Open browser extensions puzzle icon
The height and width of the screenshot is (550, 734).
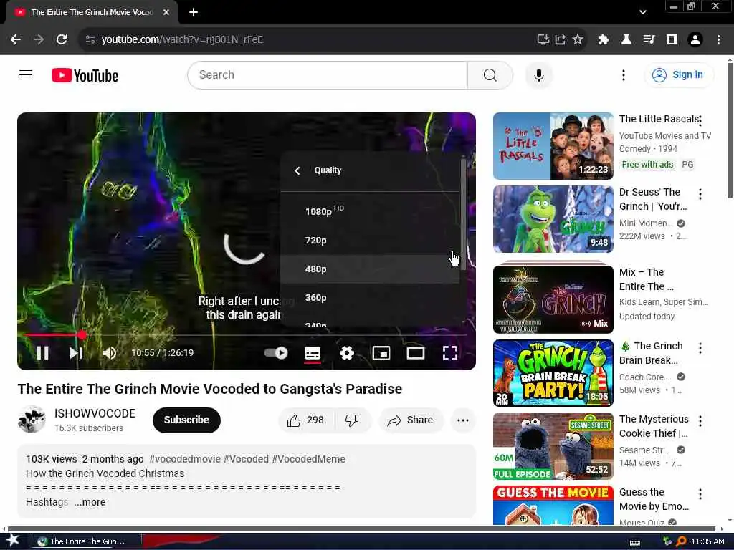(x=603, y=40)
